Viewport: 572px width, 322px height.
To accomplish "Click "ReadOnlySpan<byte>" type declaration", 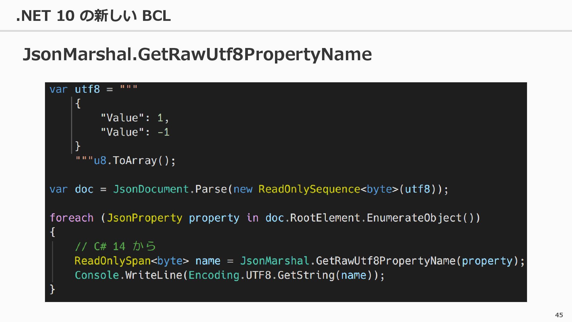I will (132, 261).
